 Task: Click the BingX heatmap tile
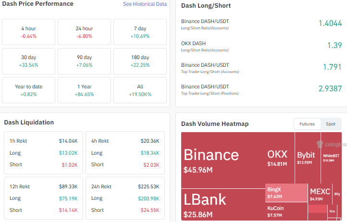[x=286, y=193]
